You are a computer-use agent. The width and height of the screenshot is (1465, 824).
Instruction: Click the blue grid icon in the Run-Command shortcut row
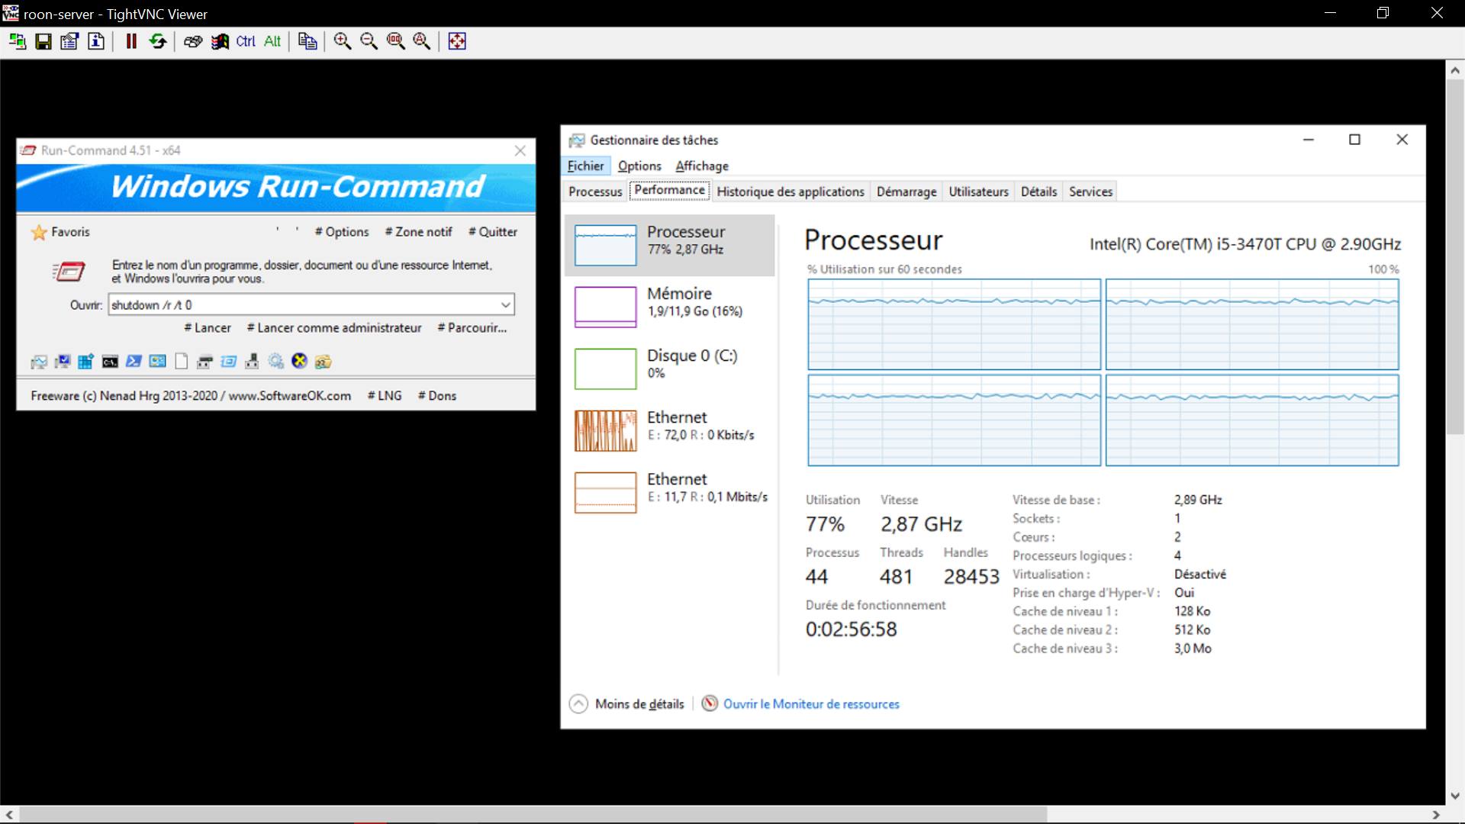[86, 362]
